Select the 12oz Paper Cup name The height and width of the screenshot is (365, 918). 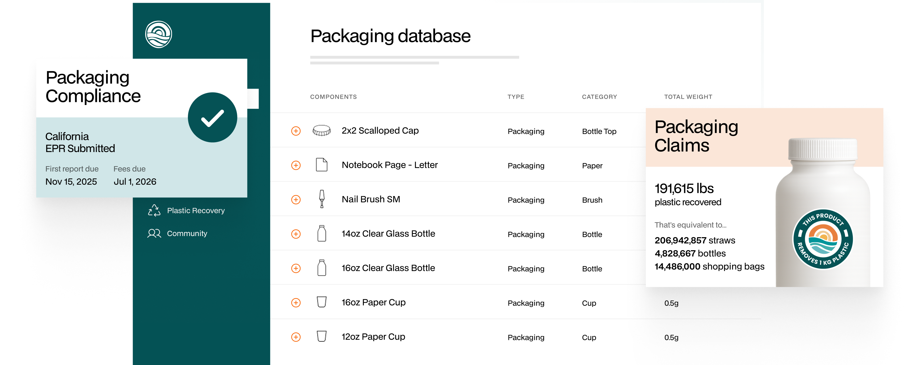coord(373,336)
